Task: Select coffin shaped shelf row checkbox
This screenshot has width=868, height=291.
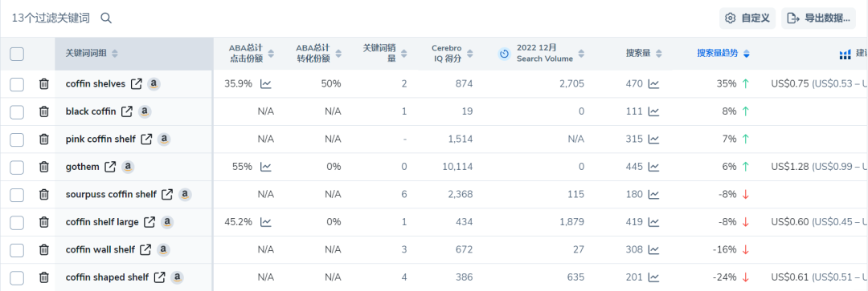Action: [17, 277]
